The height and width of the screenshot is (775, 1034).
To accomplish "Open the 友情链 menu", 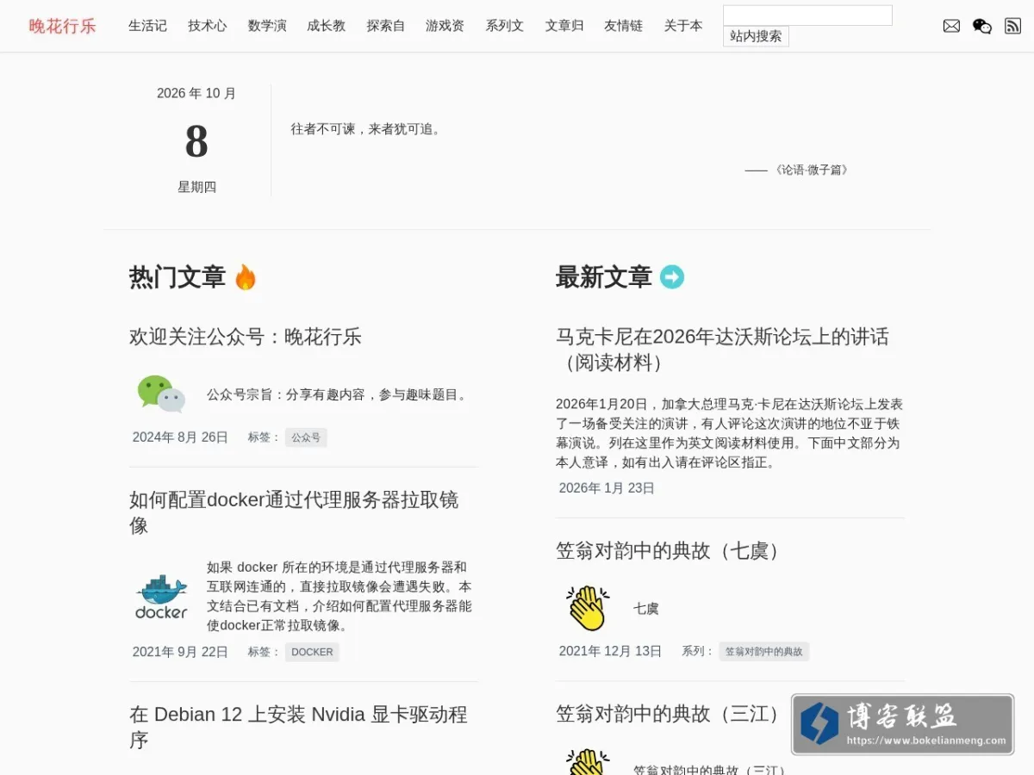I will click(x=624, y=26).
